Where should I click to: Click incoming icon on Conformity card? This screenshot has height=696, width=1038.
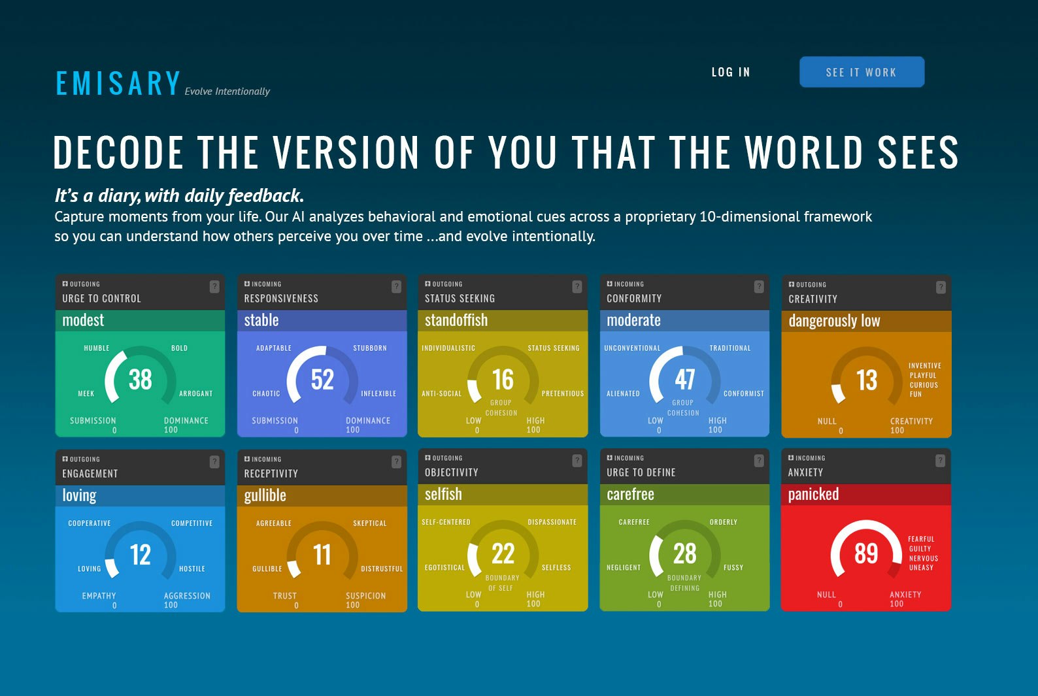(609, 284)
